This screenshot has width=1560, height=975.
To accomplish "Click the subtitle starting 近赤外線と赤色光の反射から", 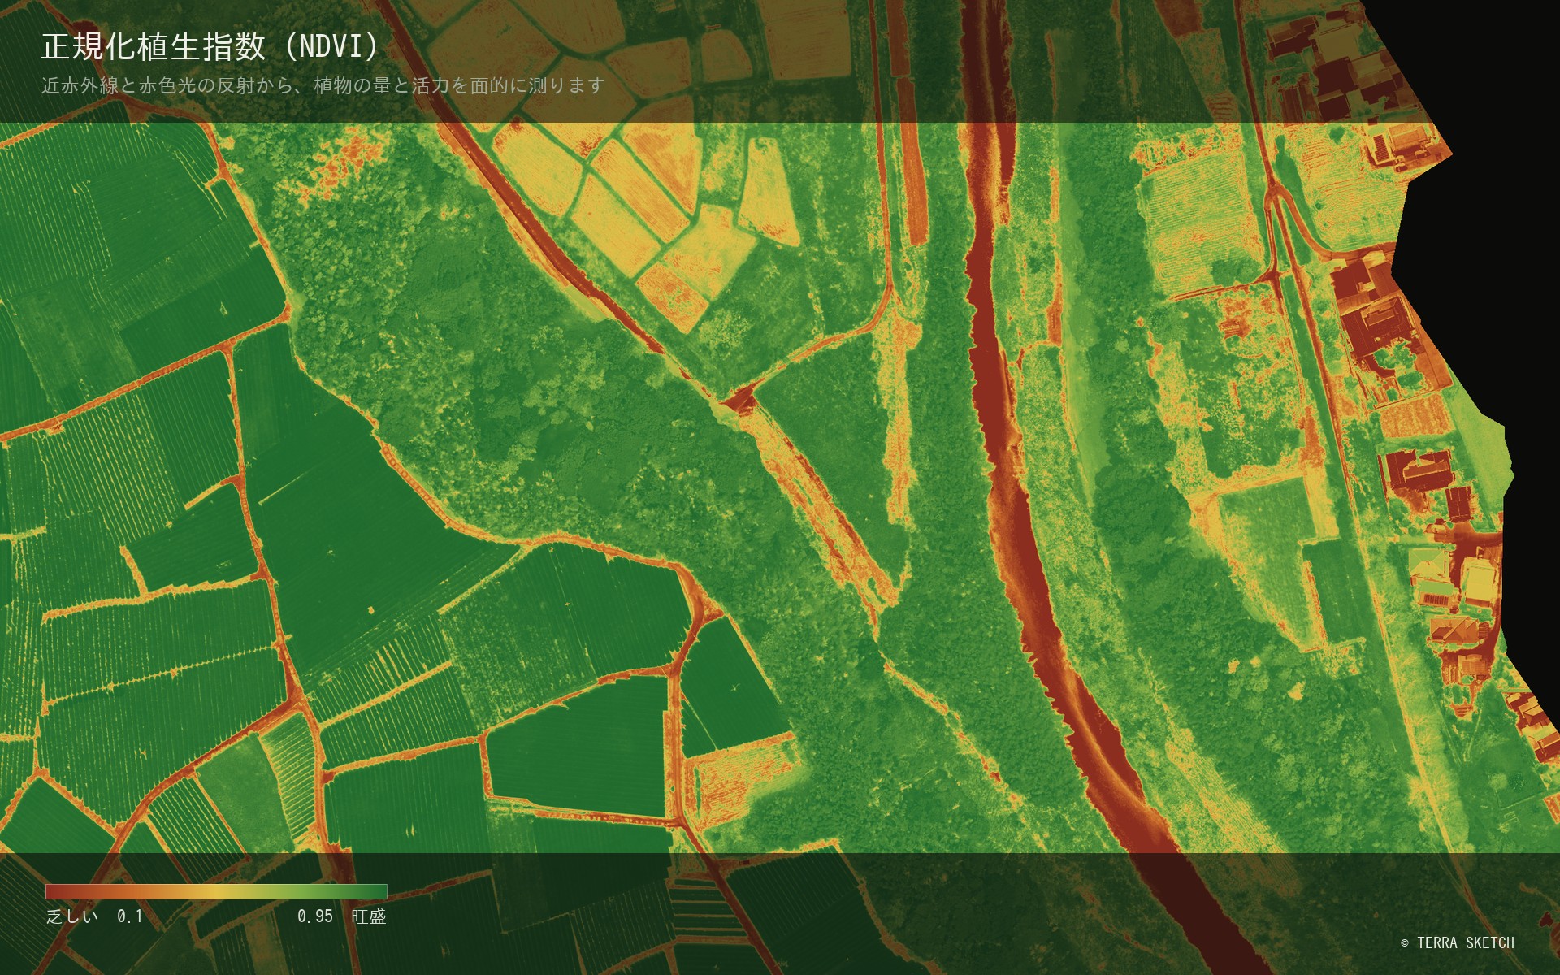I will point(323,85).
